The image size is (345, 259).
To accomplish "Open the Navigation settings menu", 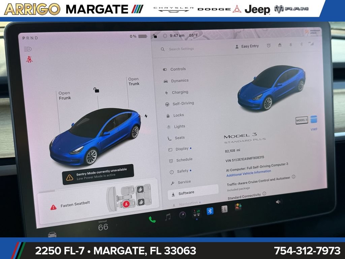I will [187, 204].
